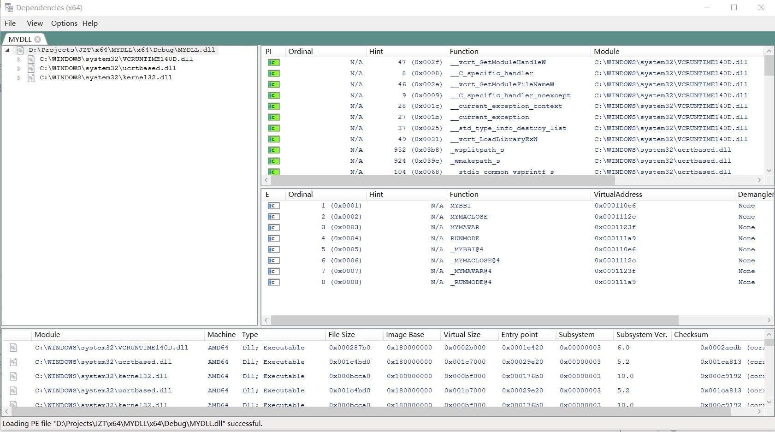Click the export icon next to MYBBI
This screenshot has height=432, width=775.
click(x=274, y=206)
